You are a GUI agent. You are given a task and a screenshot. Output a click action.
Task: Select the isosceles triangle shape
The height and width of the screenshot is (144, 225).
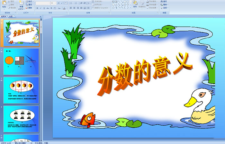tap(116, 5)
